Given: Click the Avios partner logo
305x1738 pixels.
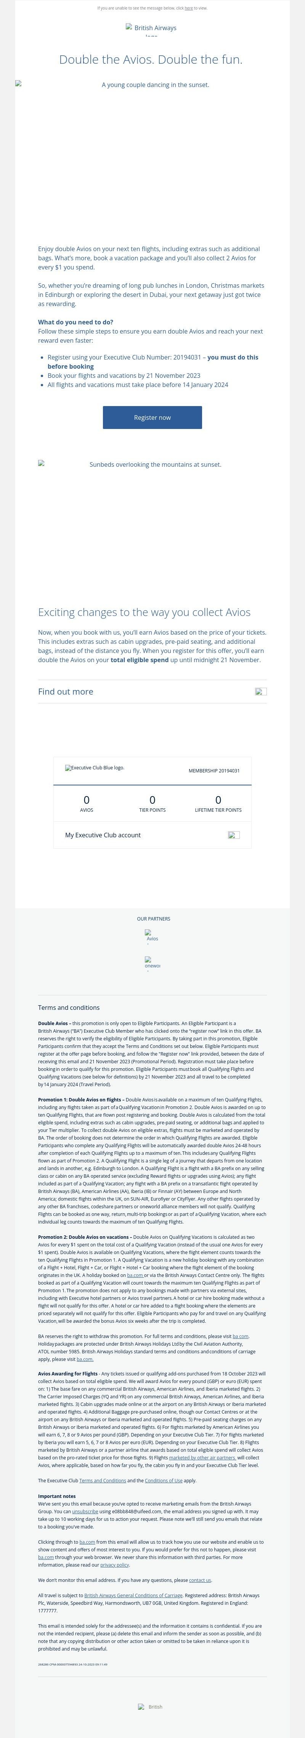Looking at the screenshot, I should pyautogui.click(x=152, y=937).
